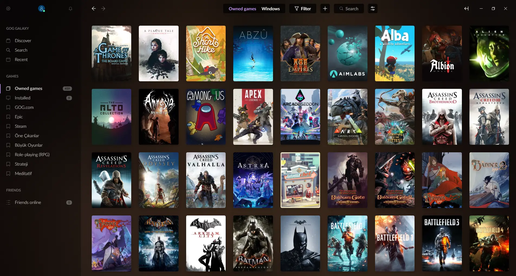
Task: Open the settings gear icon
Action: pos(8,9)
